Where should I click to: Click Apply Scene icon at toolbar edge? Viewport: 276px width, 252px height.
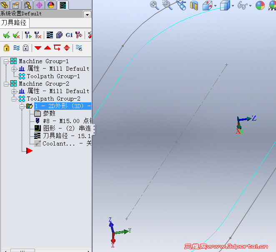(272, 5)
